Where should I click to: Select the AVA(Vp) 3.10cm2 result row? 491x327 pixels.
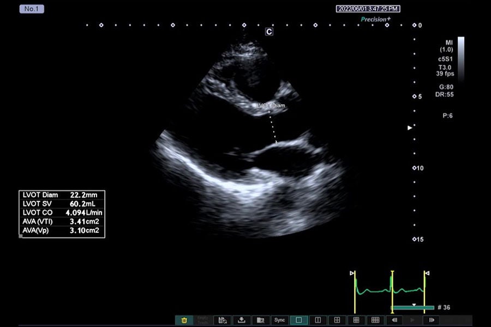(62, 231)
